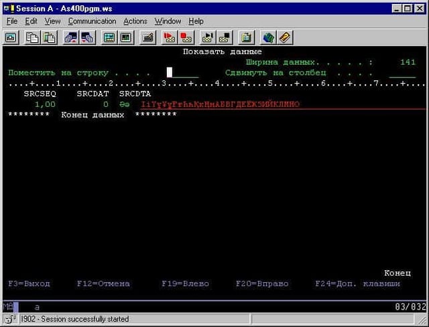Open the Help menu
Image resolution: width=429 pixels, height=327 pixels.
tap(196, 21)
